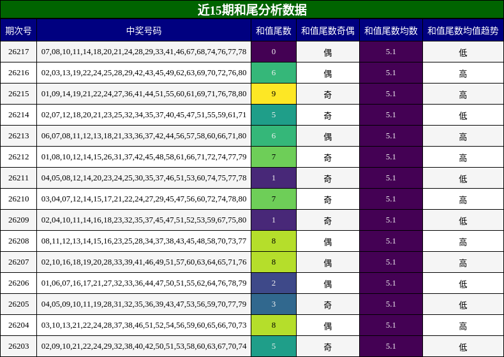This screenshot has height=357, width=504.
Task: Select period number 26209
Action: tap(19, 220)
